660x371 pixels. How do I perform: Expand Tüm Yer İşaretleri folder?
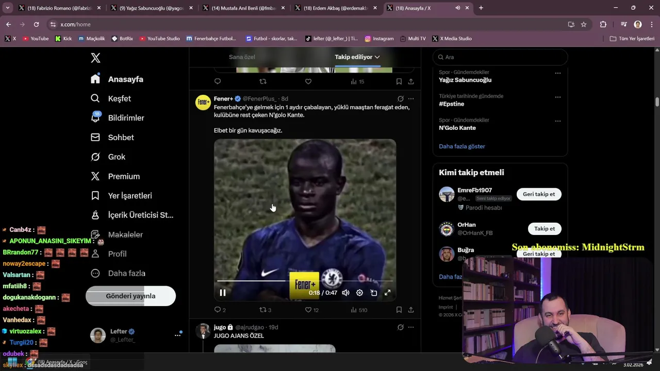point(632,39)
